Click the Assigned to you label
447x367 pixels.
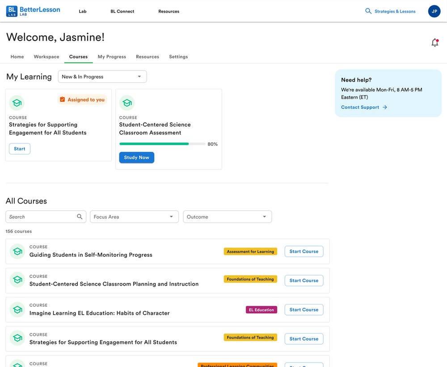pos(86,100)
